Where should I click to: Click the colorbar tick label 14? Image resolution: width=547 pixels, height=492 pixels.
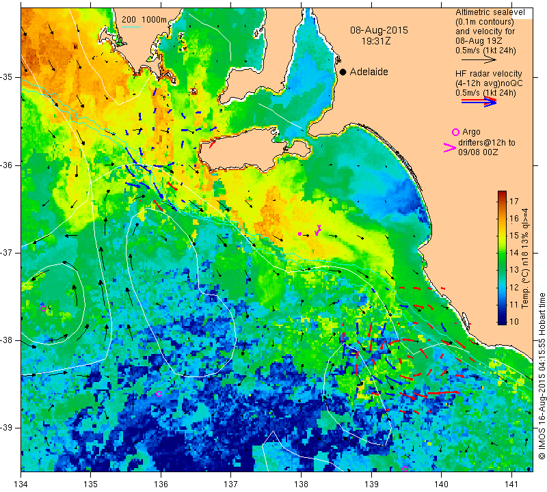tap(514, 253)
